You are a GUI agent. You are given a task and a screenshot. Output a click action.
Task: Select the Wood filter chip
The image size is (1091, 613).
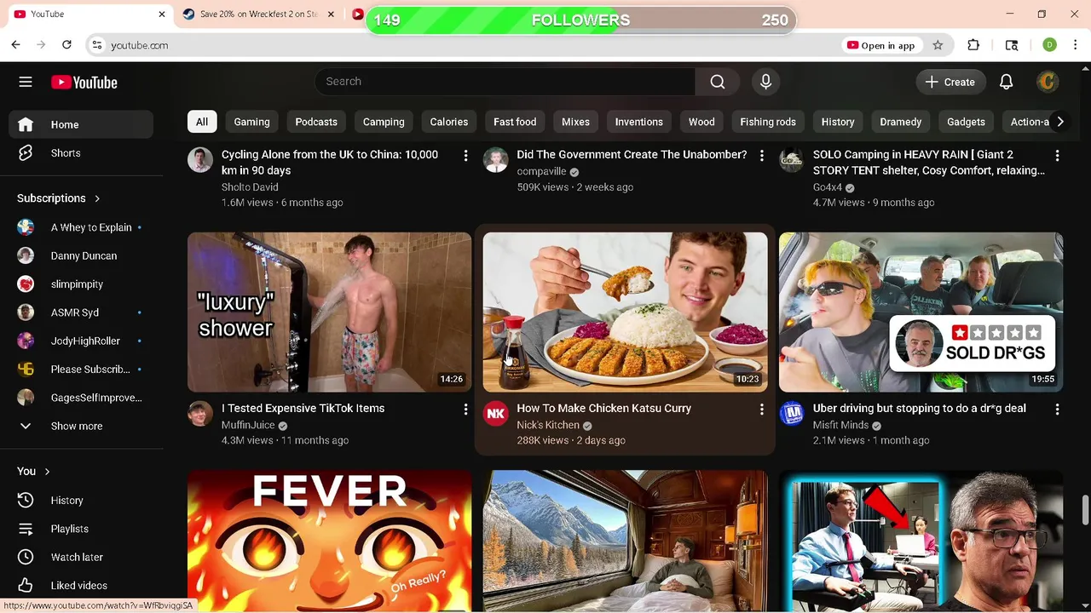pyautogui.click(x=701, y=122)
